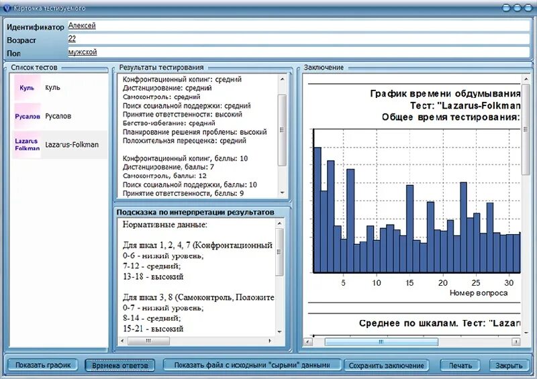The image size is (537, 379).
Task: Click text '13-18 - высокий' in hint
Action: [x=153, y=276]
